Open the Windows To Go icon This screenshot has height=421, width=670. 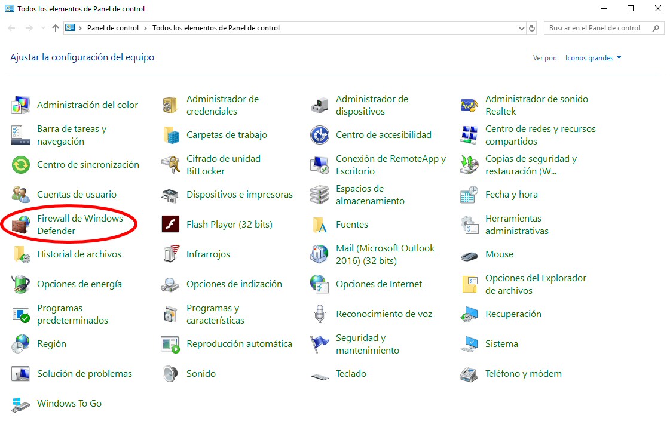tap(21, 404)
